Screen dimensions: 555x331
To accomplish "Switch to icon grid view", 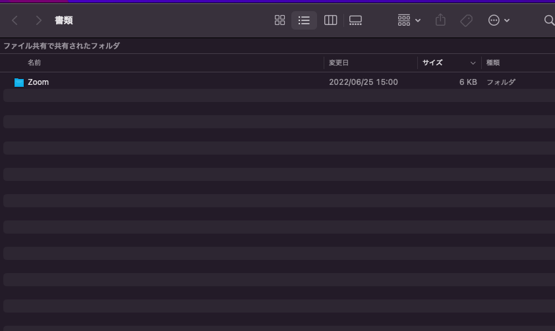I will tap(279, 20).
